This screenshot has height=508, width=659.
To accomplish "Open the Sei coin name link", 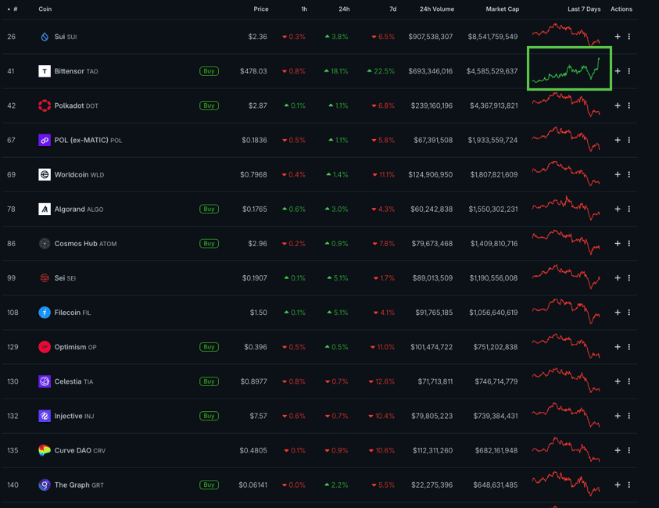I will coord(59,278).
